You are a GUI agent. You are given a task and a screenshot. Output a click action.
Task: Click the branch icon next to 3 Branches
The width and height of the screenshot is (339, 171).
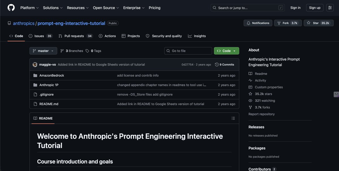click(62, 51)
